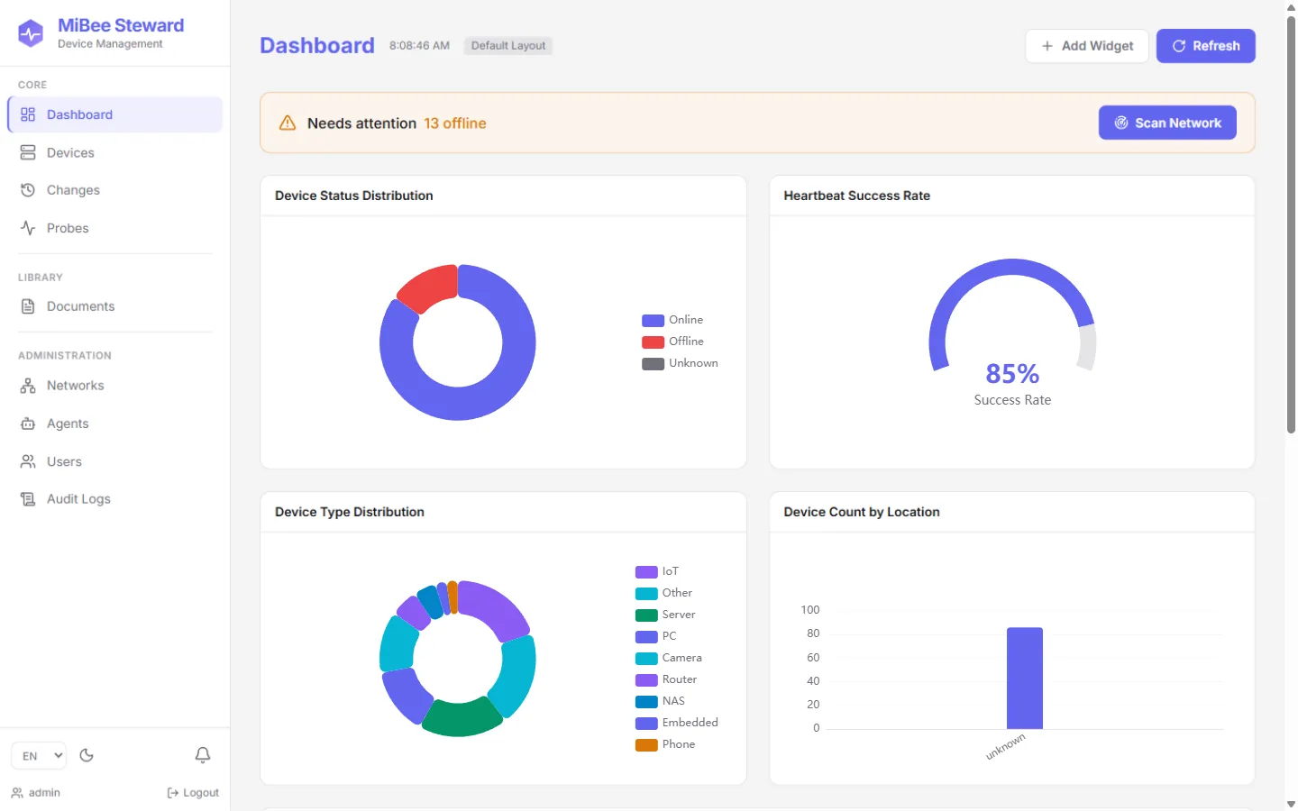Toggle the Camera legend entry

click(x=669, y=658)
